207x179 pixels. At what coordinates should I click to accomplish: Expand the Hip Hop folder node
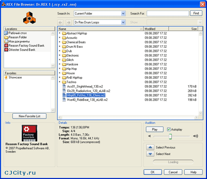click(x=60, y=69)
